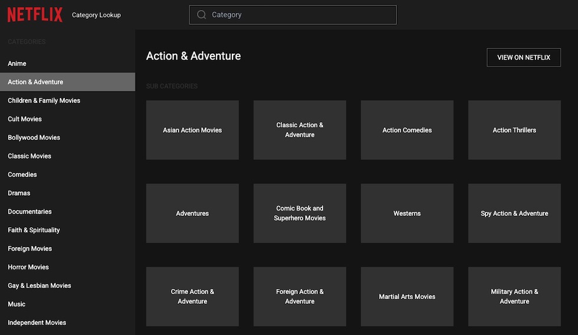Click the CATEGORIES sidebar header
This screenshot has width=578, height=335.
coord(27,42)
